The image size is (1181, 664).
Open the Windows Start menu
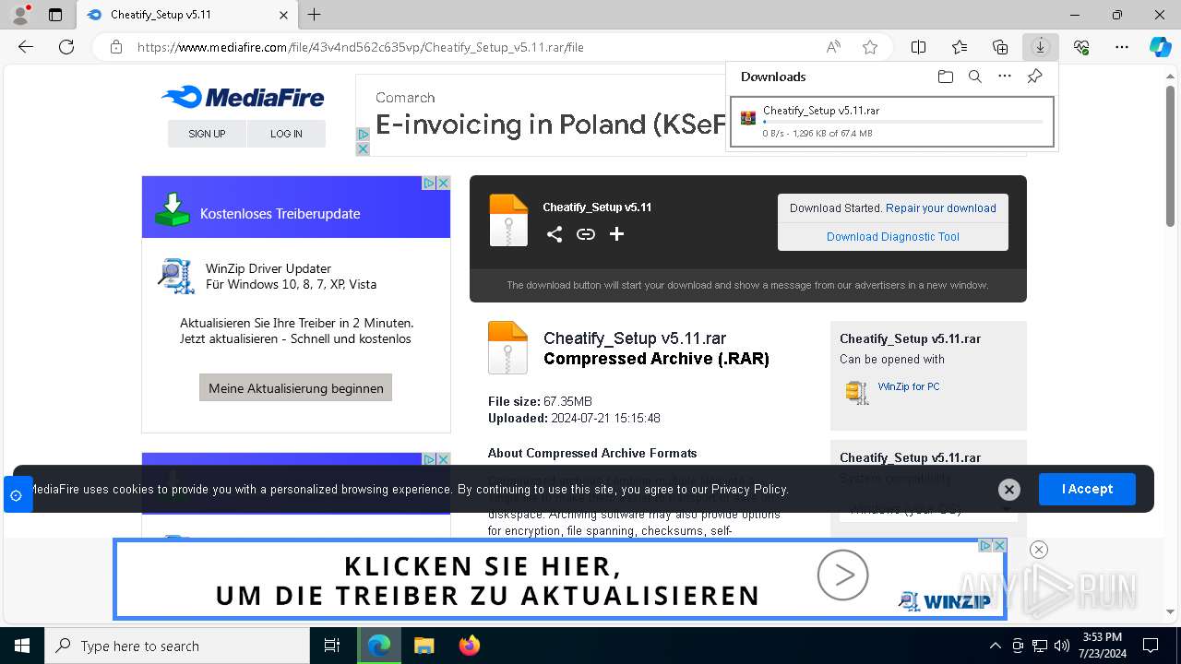pyautogui.click(x=22, y=646)
